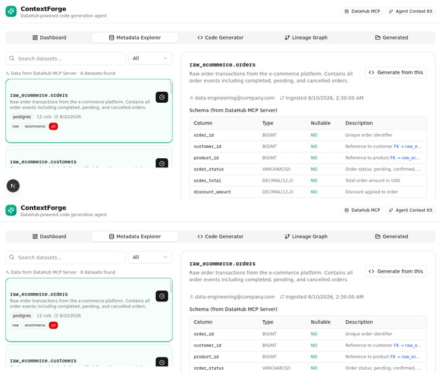
Task: Click the magnifier icon in the upper search box
Action: pyautogui.click(x=12, y=59)
